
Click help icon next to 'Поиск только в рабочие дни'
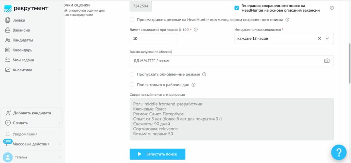pyautogui.click(x=193, y=85)
